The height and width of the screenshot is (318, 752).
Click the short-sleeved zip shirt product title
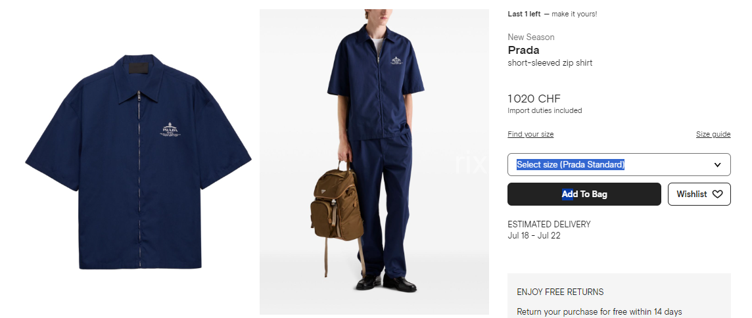pos(550,63)
